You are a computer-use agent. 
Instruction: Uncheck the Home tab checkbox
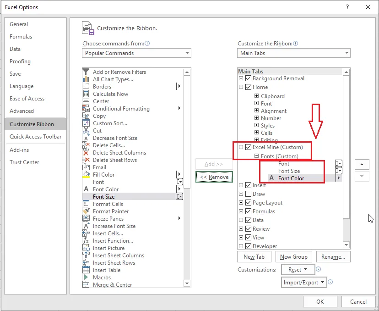[x=248, y=87]
